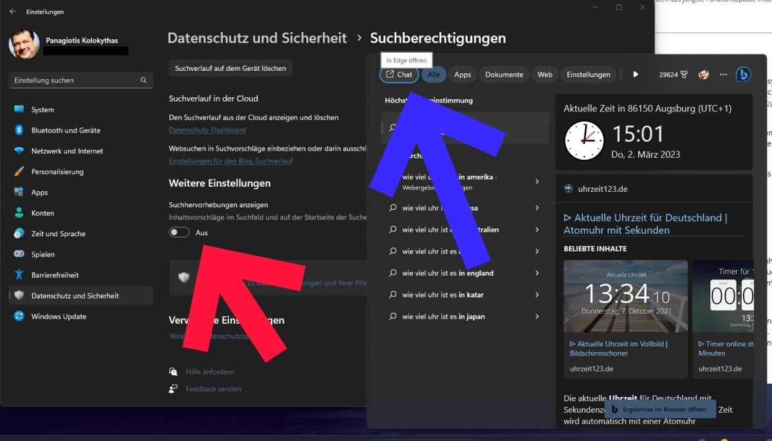Open the Windows Update icon
Viewport: 772px width, 441px height.
[x=19, y=316]
